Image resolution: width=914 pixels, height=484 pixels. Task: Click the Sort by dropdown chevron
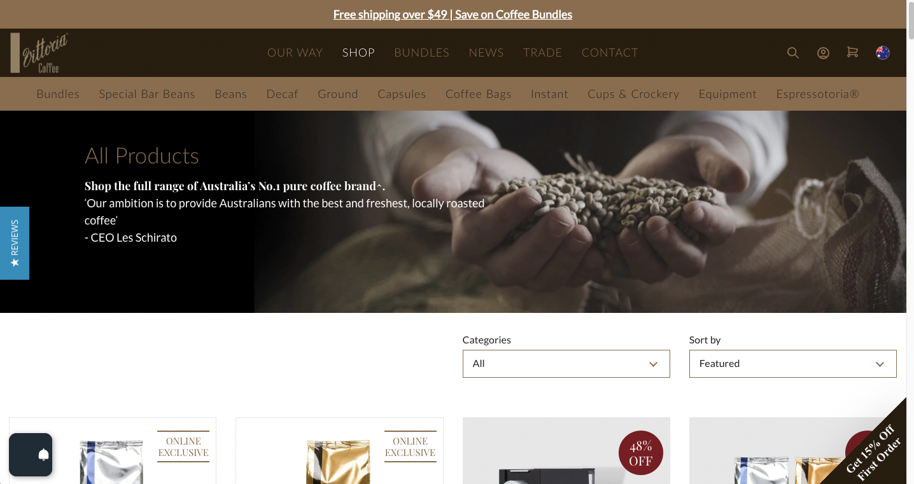tap(880, 364)
